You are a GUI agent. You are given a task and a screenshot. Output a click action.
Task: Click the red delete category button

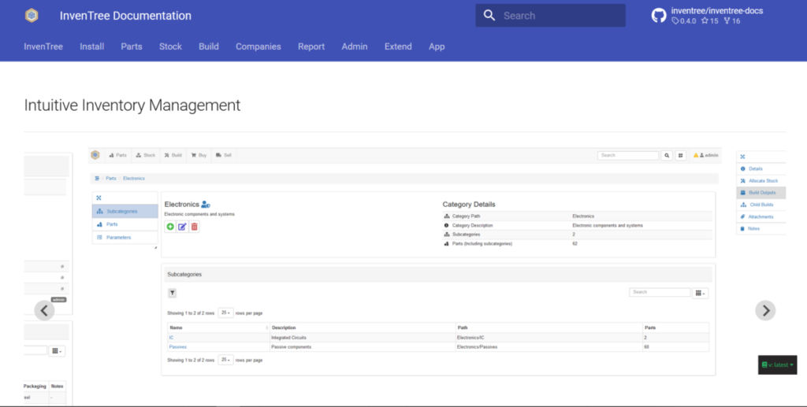click(194, 227)
